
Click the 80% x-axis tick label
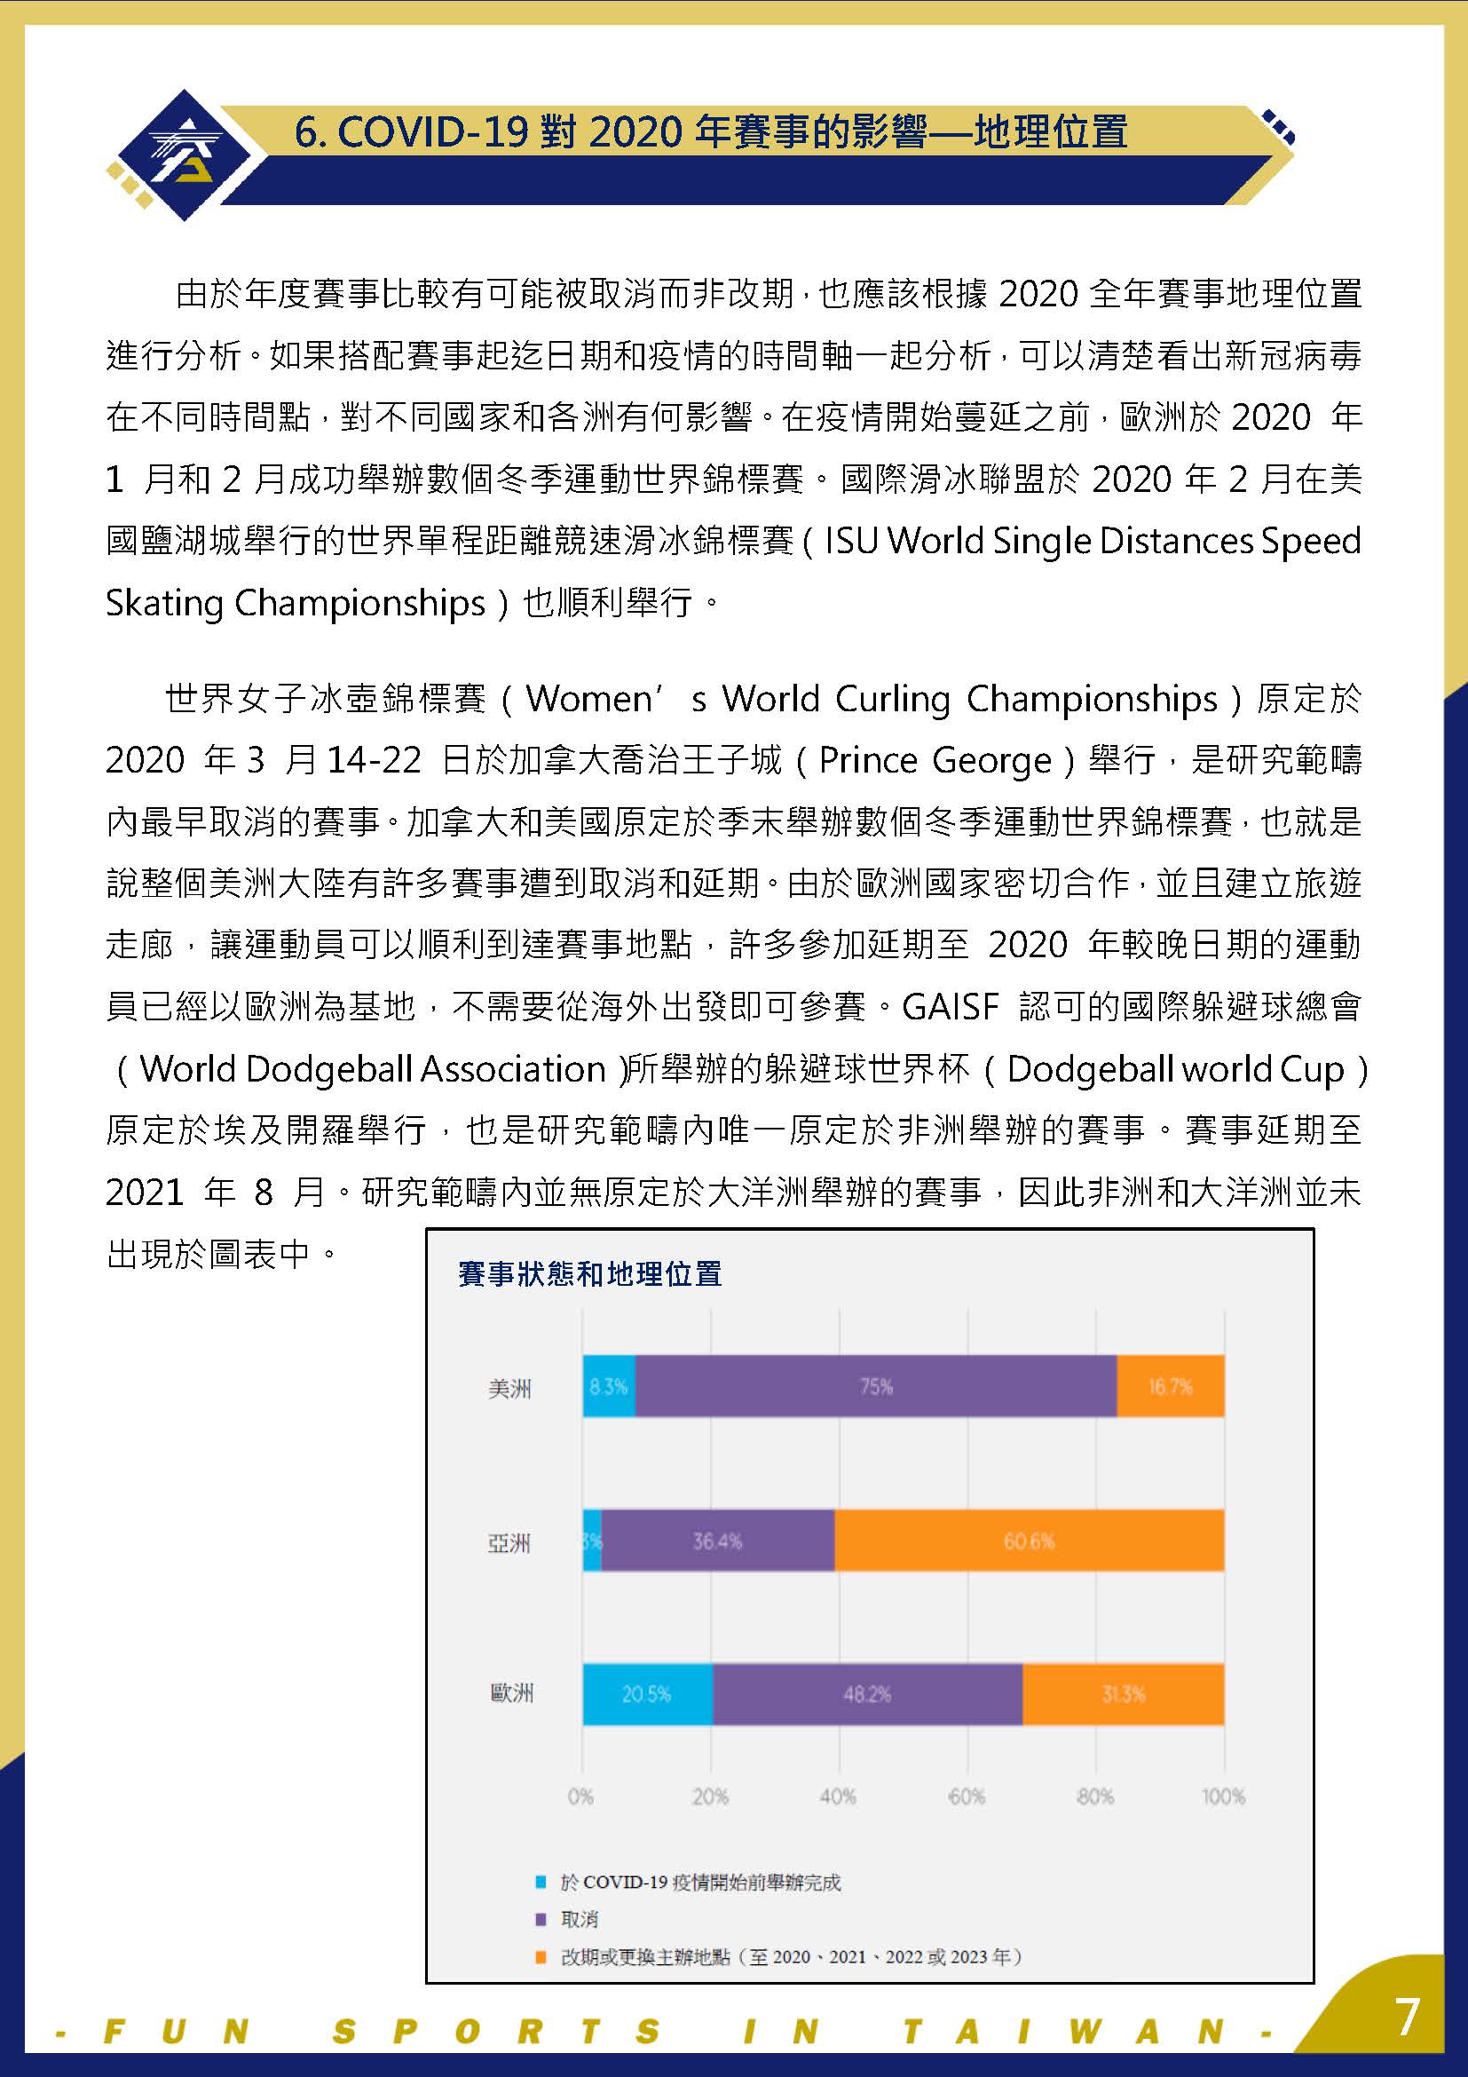tap(1094, 1796)
